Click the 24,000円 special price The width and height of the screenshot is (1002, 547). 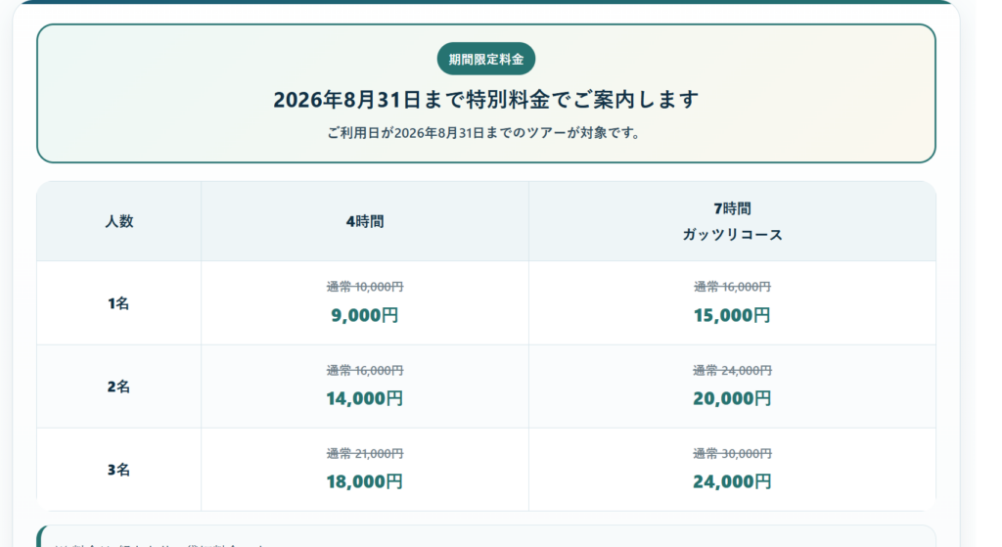click(732, 481)
